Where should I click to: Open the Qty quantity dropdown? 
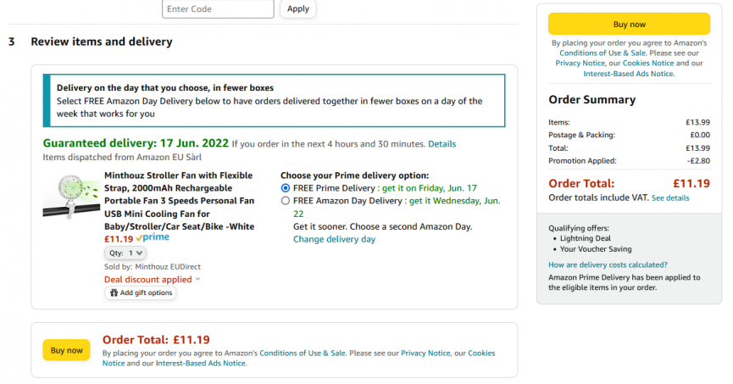[125, 253]
